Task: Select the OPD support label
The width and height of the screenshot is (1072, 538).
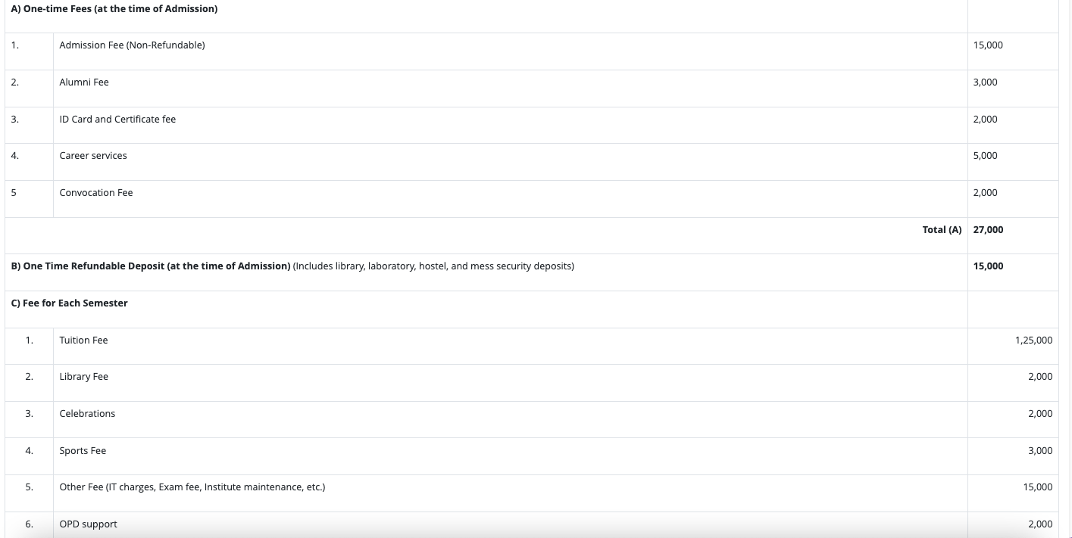Action: (89, 524)
